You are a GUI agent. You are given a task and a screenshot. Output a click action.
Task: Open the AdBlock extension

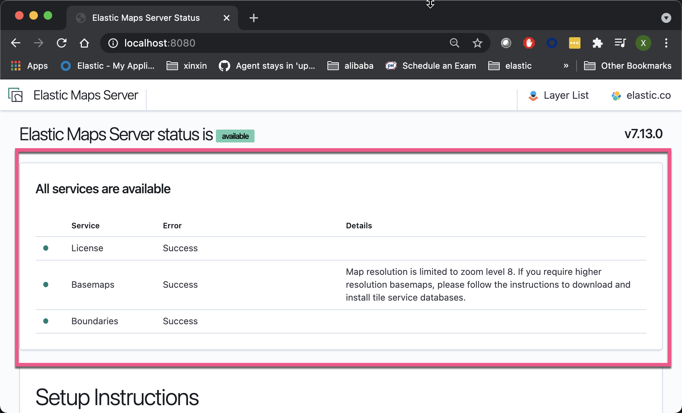[528, 43]
